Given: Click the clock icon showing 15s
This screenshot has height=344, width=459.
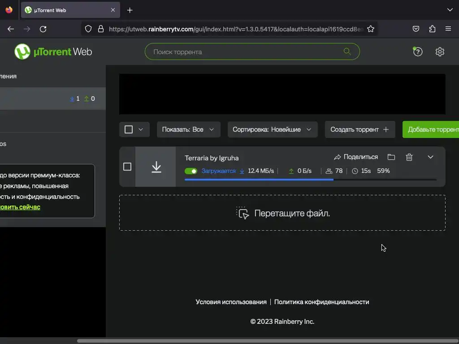Looking at the screenshot, I should (355, 171).
